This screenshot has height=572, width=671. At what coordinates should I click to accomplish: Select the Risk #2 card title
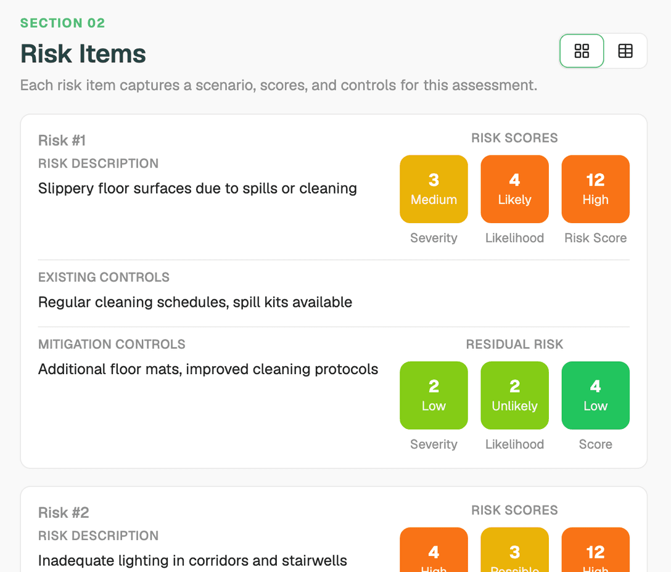64,513
